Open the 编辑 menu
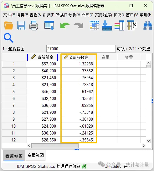Screen dimensions: 154x171 pos(22,15)
